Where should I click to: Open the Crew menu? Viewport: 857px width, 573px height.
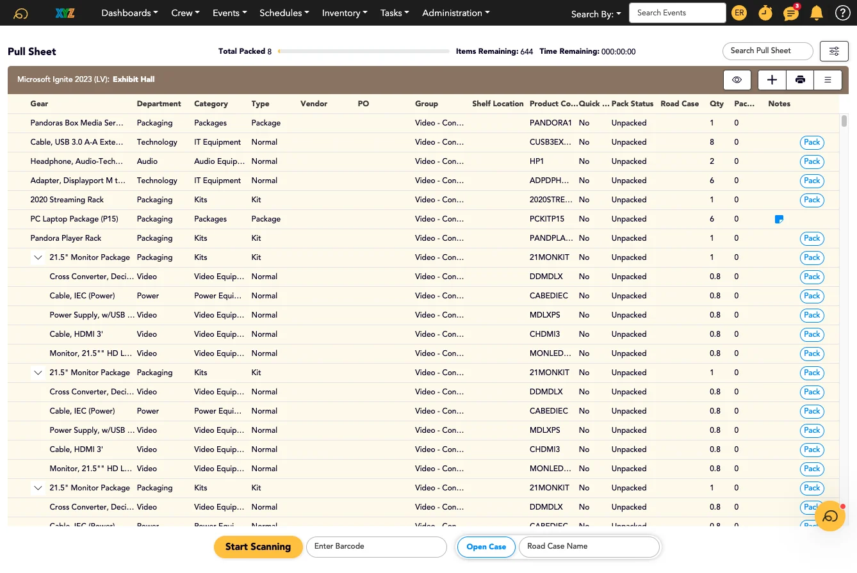(x=186, y=13)
